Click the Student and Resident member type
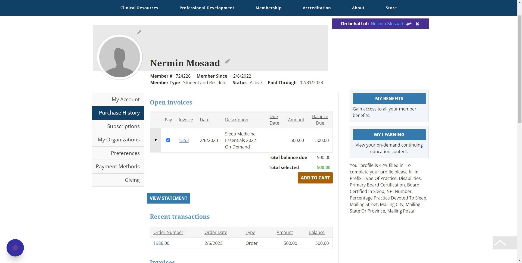The width and height of the screenshot is (522, 263). pyautogui.click(x=205, y=83)
